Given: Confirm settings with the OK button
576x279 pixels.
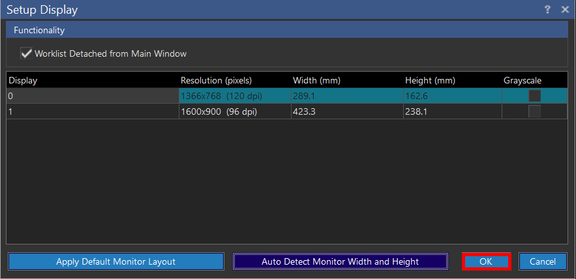Looking at the screenshot, I should [486, 261].
